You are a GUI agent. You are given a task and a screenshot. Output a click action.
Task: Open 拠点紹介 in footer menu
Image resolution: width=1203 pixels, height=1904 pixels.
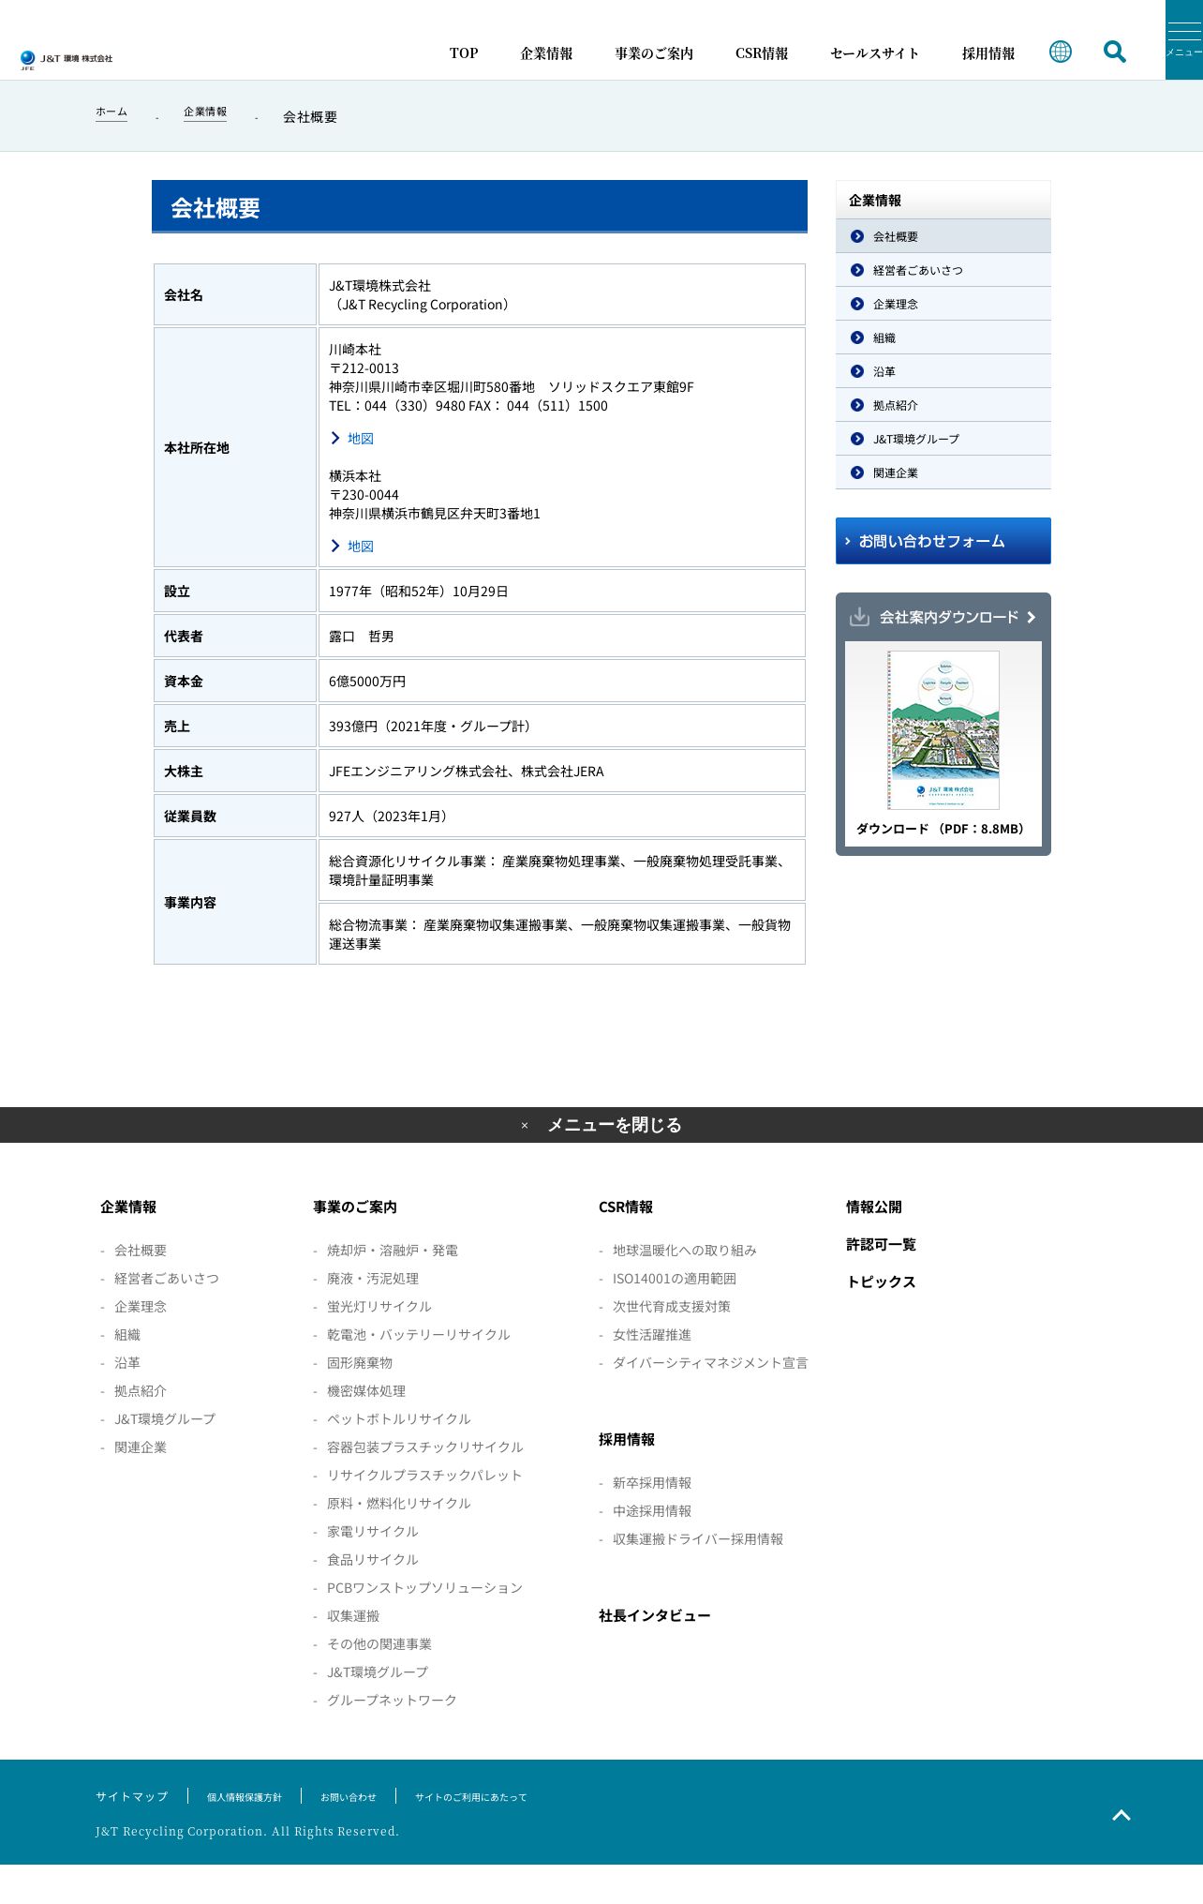(x=141, y=1391)
